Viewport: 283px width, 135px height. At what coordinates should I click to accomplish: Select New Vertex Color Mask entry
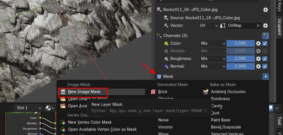(90, 122)
